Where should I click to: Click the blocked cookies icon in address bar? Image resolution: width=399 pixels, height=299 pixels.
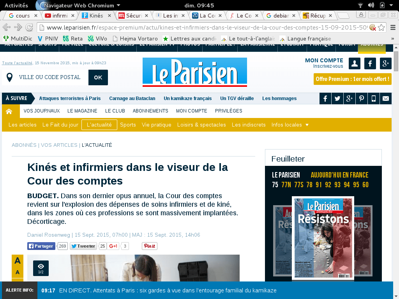373,28
